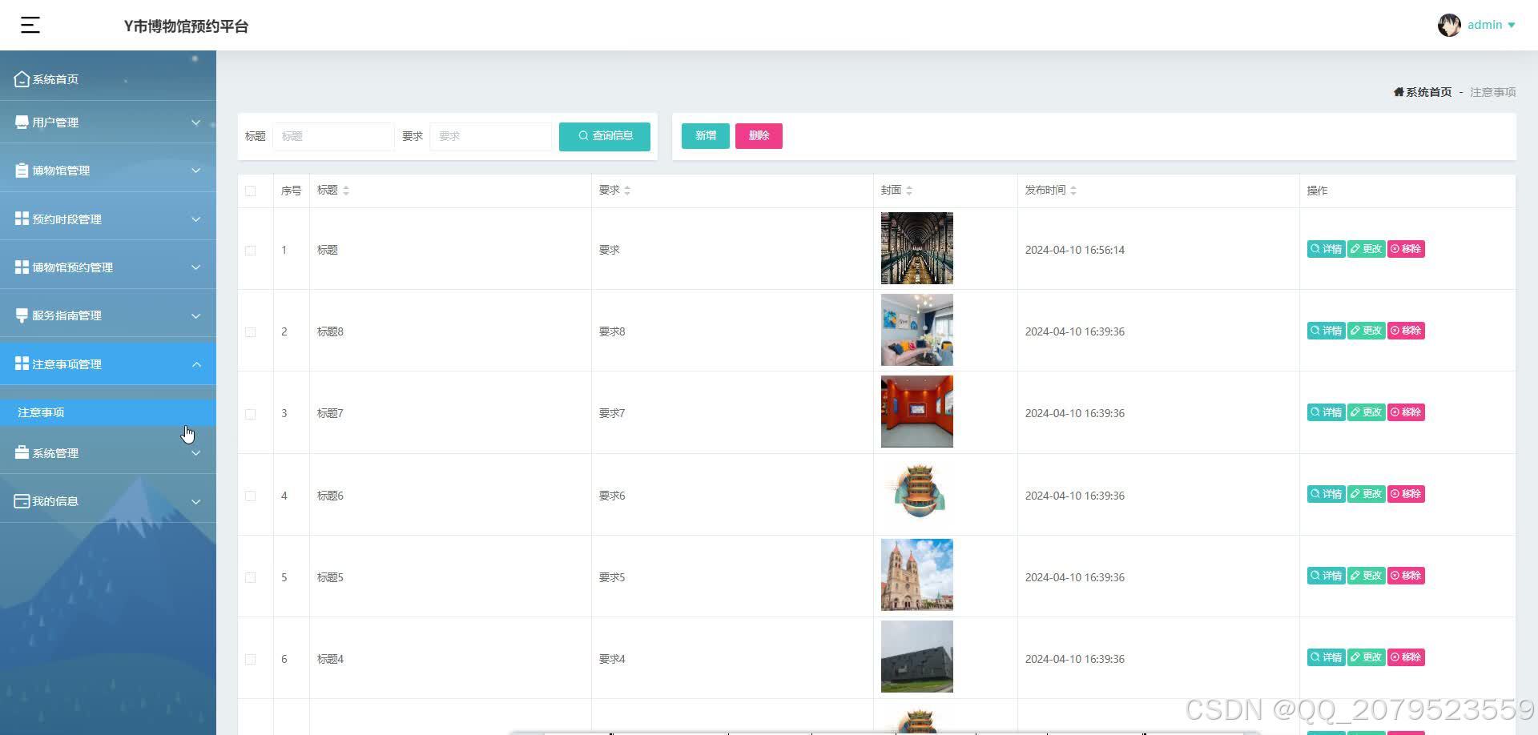Image resolution: width=1538 pixels, height=735 pixels.
Task: Click 更改 for row 标题5
Action: pyautogui.click(x=1366, y=576)
